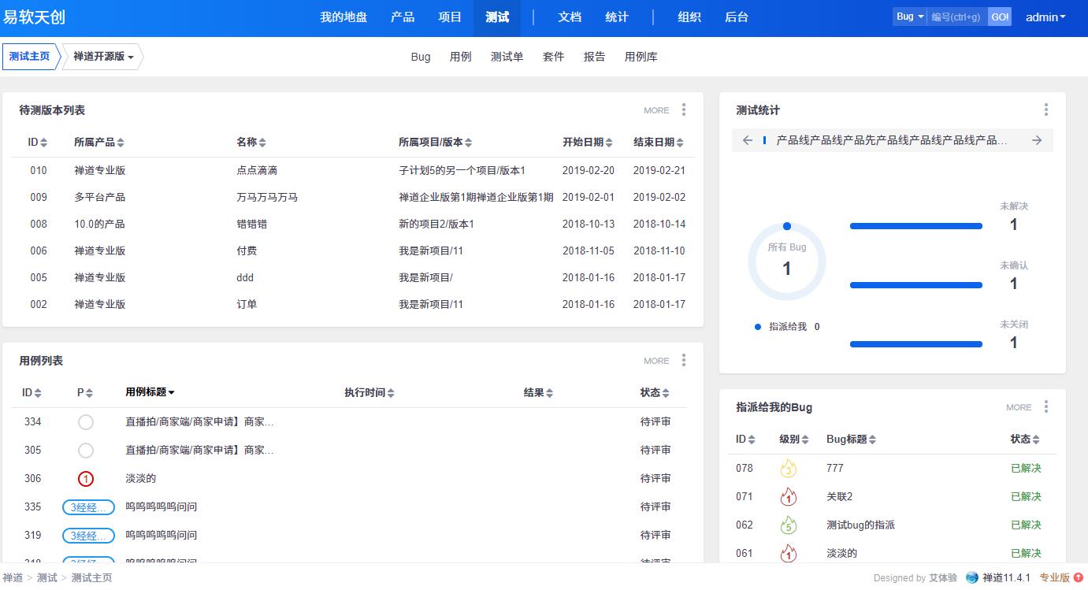The width and height of the screenshot is (1088, 590).
Task: Click the red priority 1 icon for case 306
Action: click(x=86, y=478)
